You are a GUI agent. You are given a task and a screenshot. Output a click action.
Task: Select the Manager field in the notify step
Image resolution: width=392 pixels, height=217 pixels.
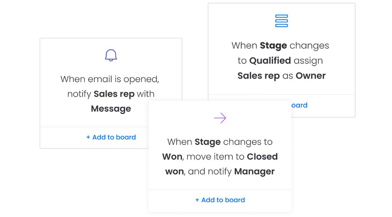(254, 171)
